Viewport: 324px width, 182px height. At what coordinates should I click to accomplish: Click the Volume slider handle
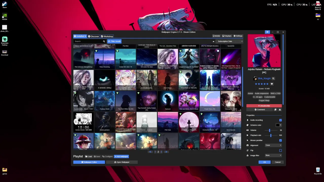(x=269, y=130)
